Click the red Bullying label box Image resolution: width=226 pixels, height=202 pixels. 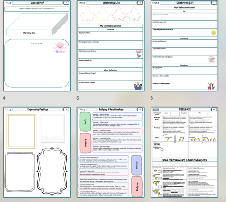(137, 187)
